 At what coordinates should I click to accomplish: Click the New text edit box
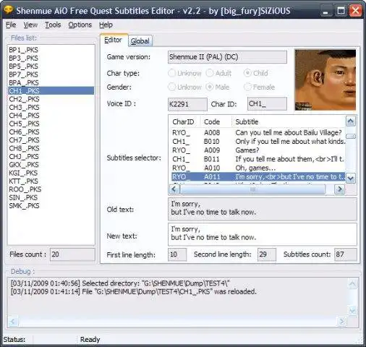coord(263,234)
